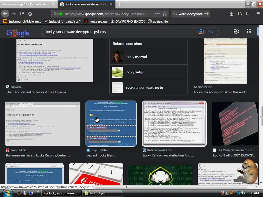Open a new browser tab

120,4
